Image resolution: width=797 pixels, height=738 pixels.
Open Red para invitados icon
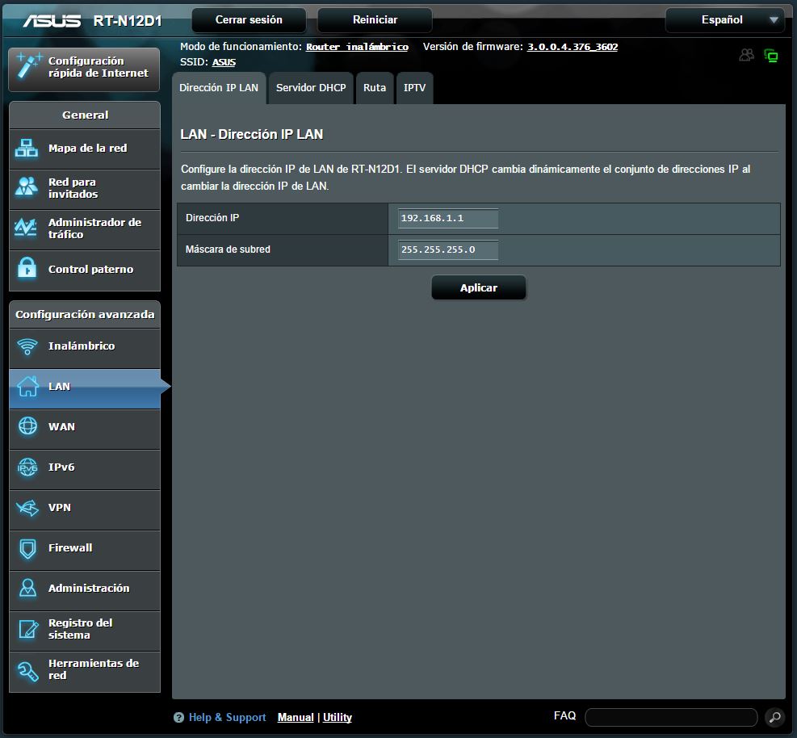point(27,187)
